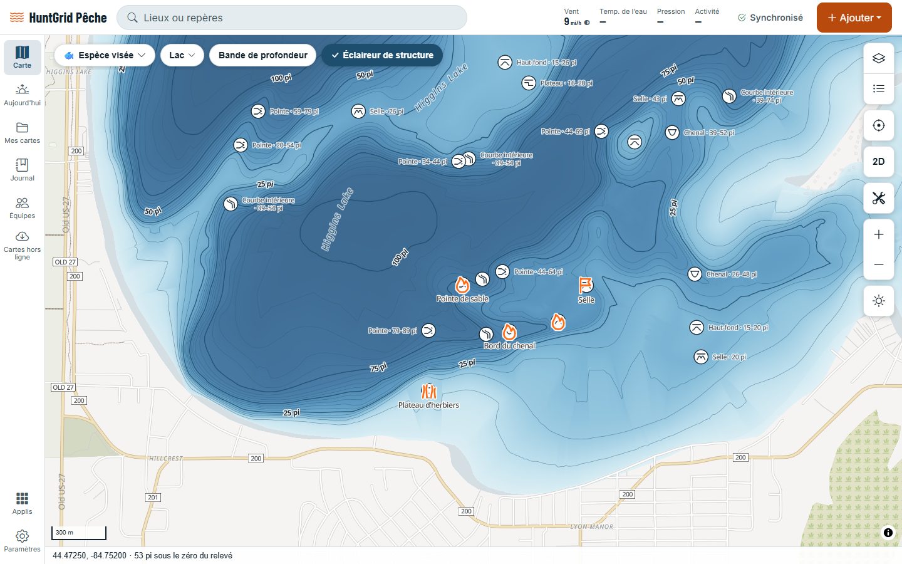Click the Haut-fond 15-20 pi structure icon
The width and height of the screenshot is (902, 564).
[697, 328]
